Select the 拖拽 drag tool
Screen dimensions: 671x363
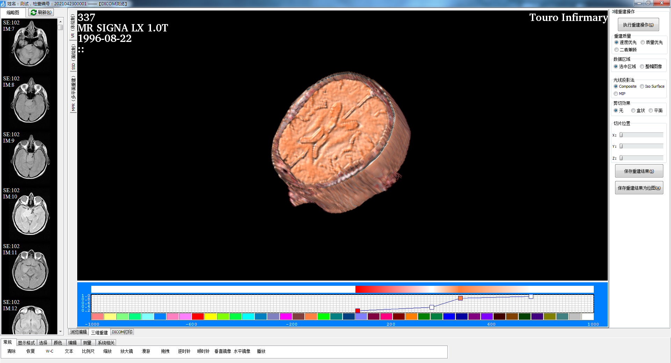pos(165,351)
